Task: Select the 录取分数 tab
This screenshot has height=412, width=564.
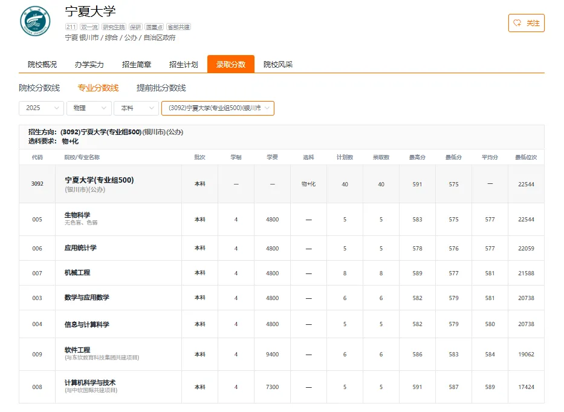Action: coord(230,64)
